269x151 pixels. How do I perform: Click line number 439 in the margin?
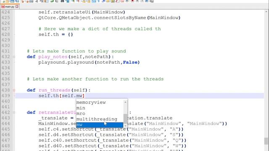point(5,96)
